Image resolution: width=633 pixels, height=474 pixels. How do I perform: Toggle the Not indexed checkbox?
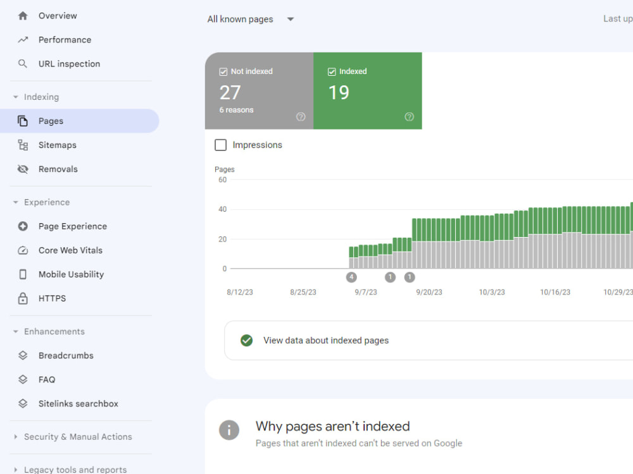(x=223, y=72)
